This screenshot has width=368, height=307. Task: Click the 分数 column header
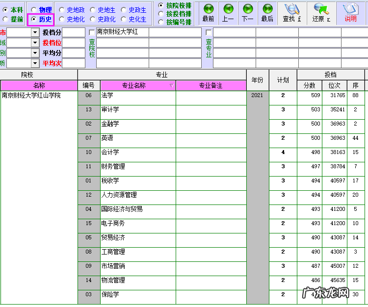coord(310,86)
